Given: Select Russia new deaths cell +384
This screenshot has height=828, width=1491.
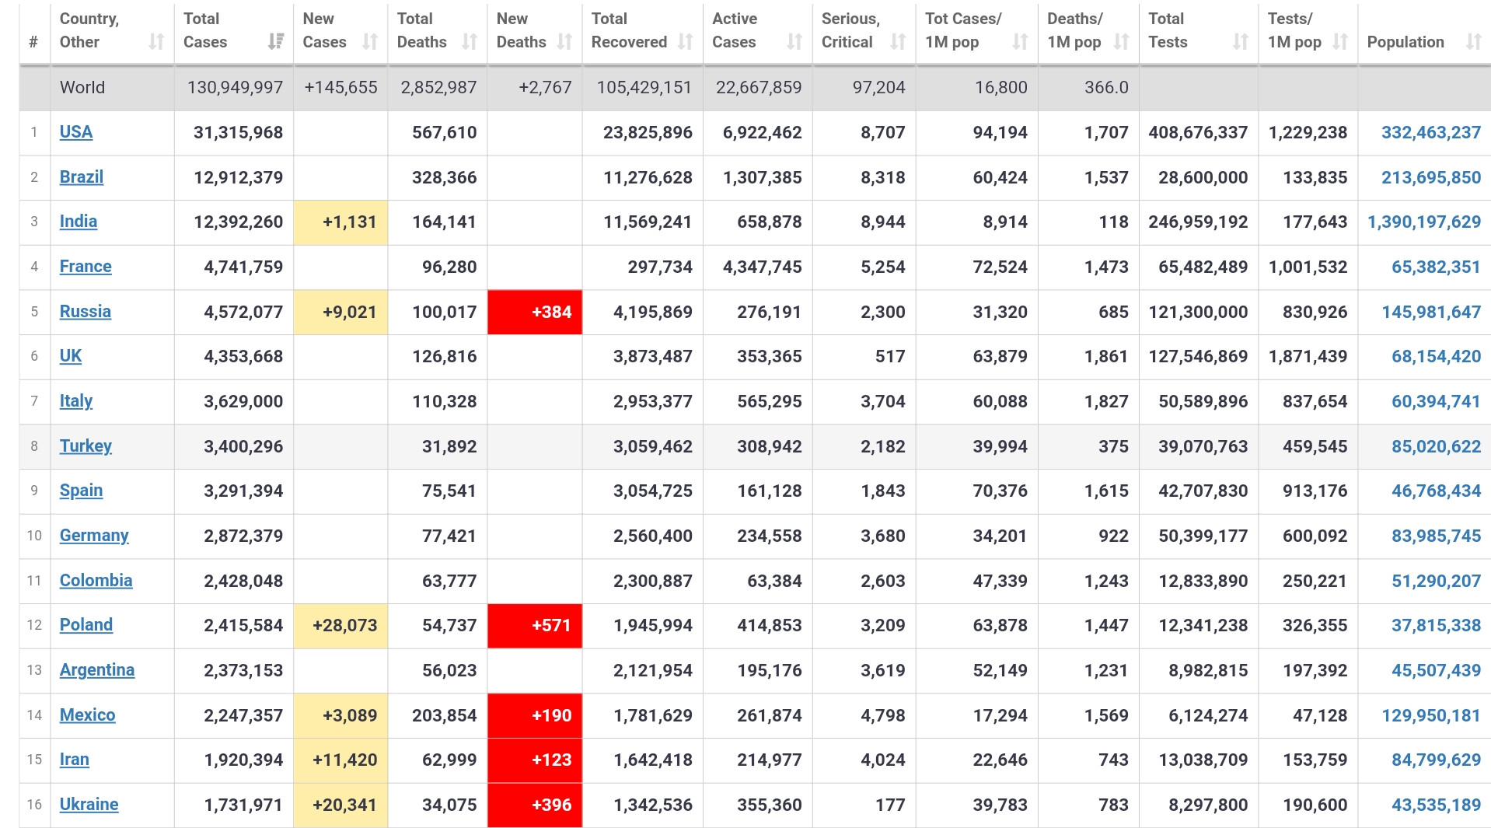Looking at the screenshot, I should [x=535, y=313].
